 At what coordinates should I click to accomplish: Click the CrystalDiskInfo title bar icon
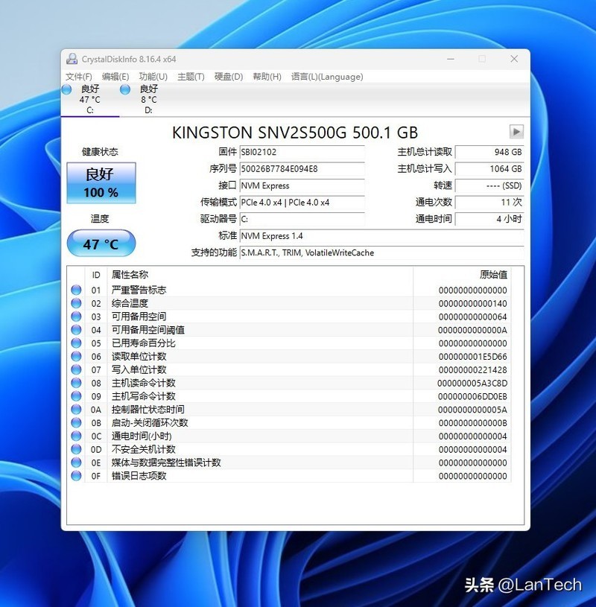pyautogui.click(x=72, y=58)
